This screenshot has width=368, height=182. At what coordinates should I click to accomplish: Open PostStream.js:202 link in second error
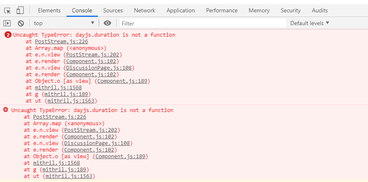pyautogui.click(x=91, y=130)
